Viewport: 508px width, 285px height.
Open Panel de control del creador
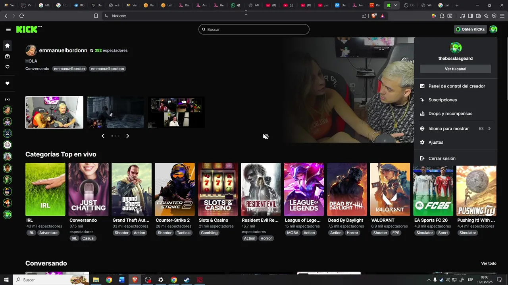(x=456, y=86)
